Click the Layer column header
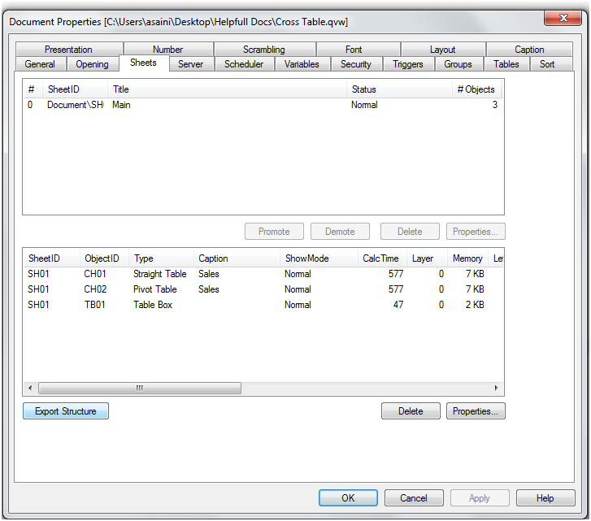The width and height of the screenshot is (591, 521). 427,258
